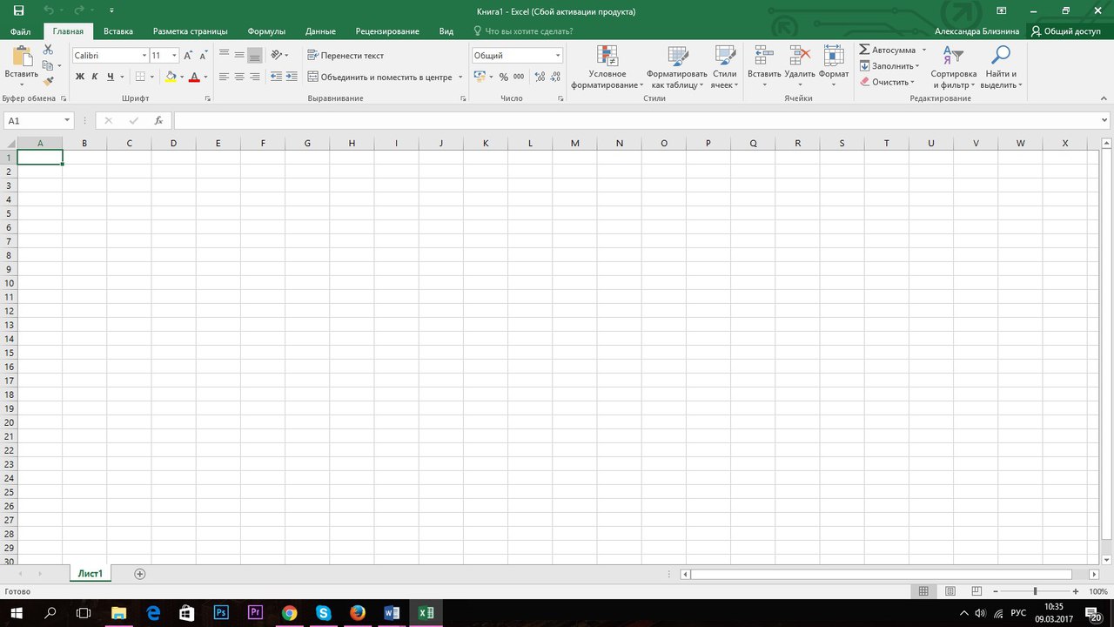Enable horizontal center alignment

(x=239, y=77)
